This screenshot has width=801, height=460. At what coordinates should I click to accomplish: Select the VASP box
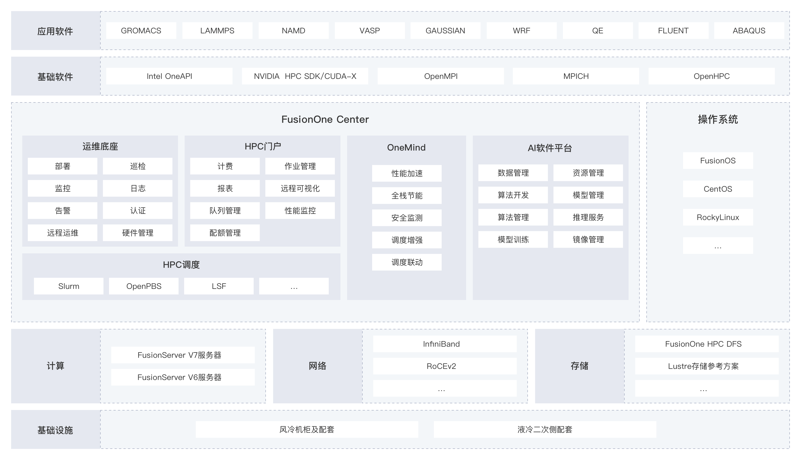point(370,31)
